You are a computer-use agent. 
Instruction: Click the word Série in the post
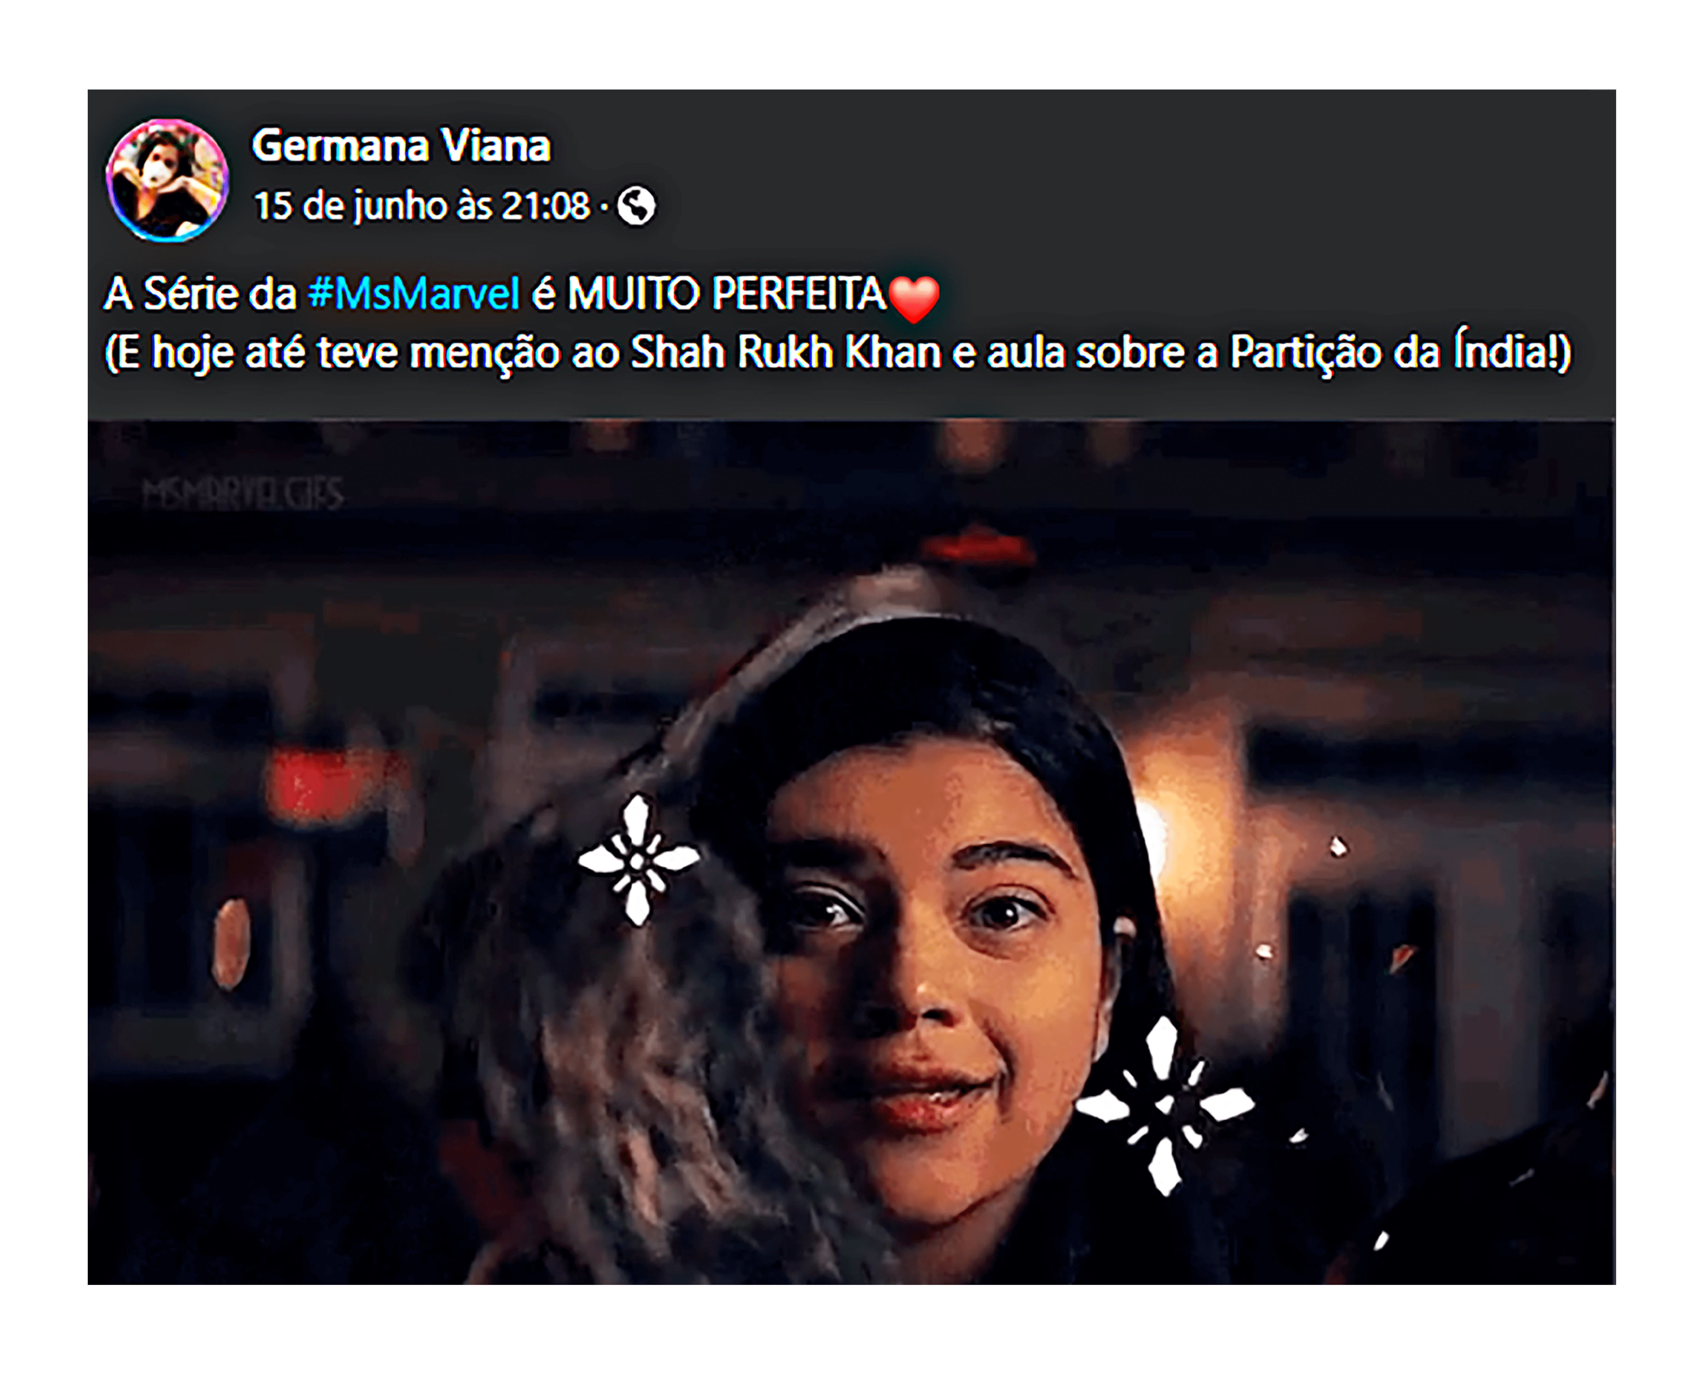(x=190, y=294)
